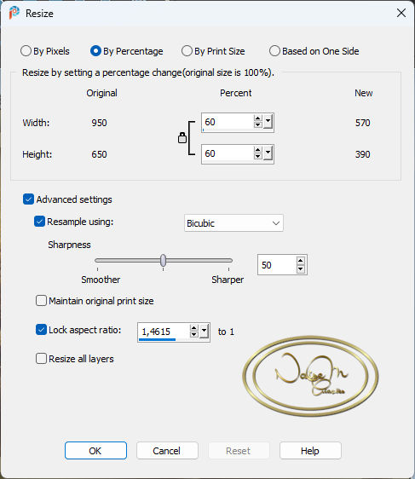Image resolution: width=415 pixels, height=479 pixels.
Task: Click the Sharpness slider handle
Action: 164,260
